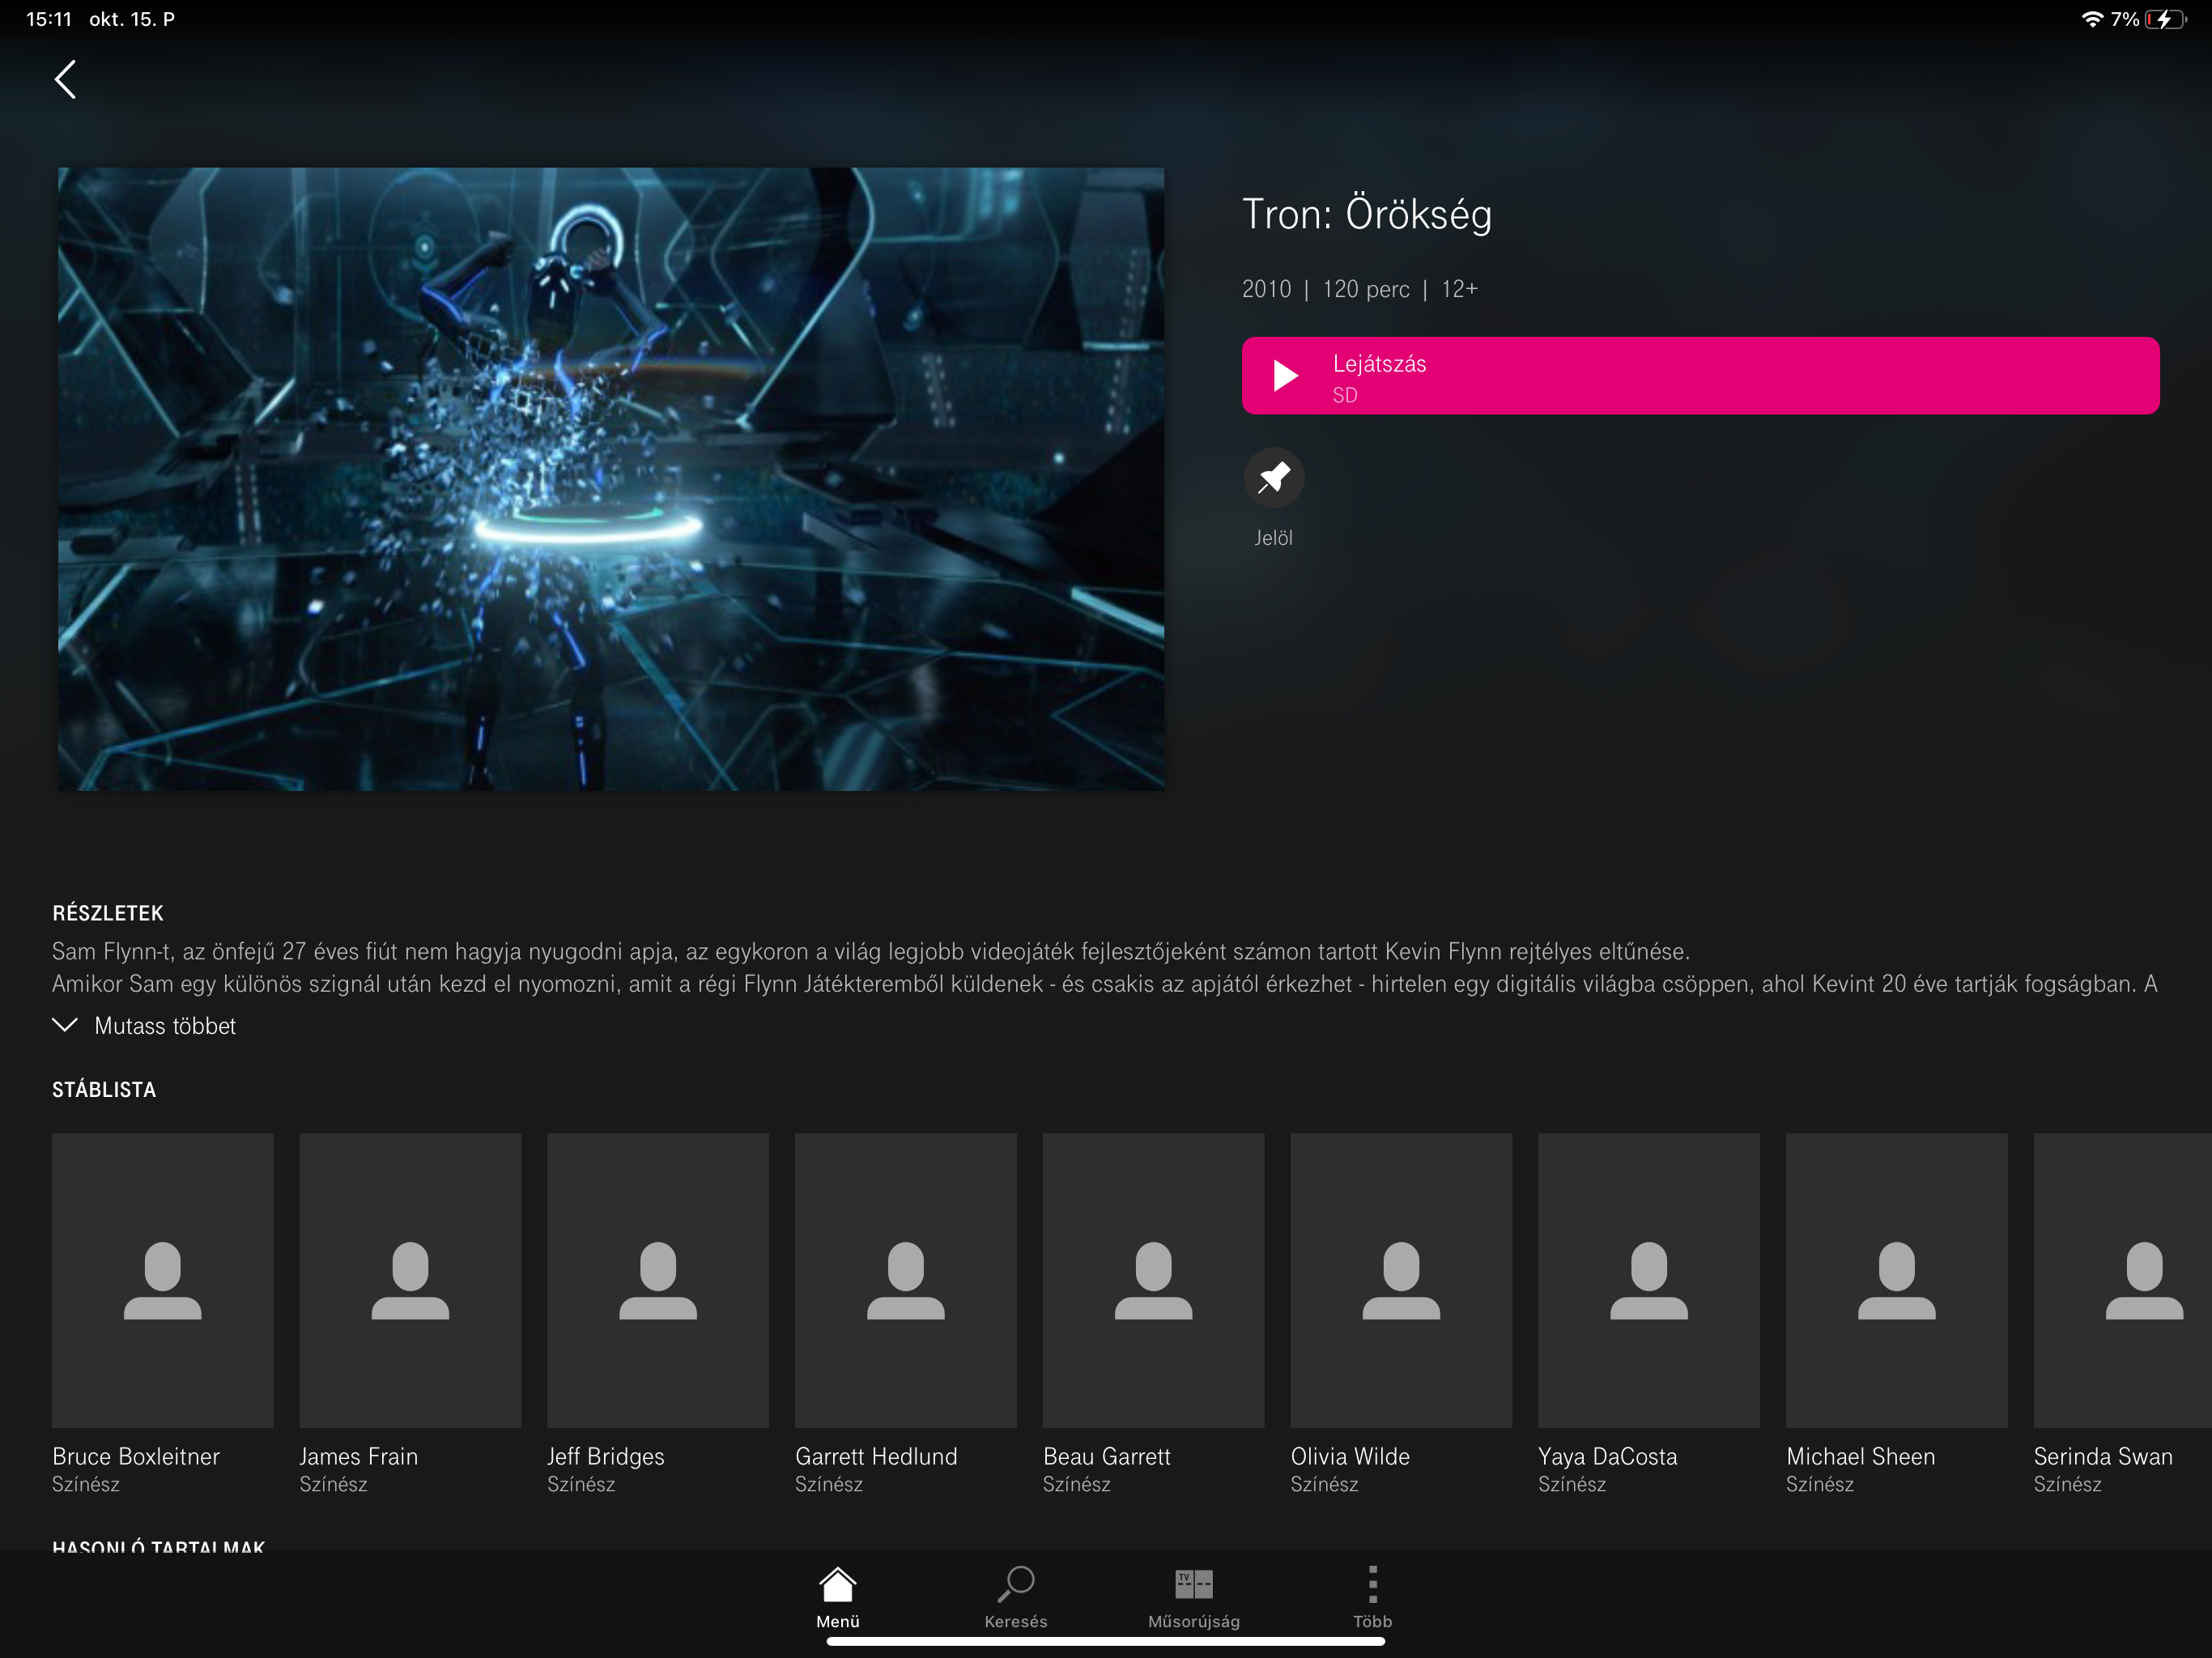Viewport: 2212px width, 1658px height.
Task: Tap Yaya DaCosta cast entry
Action: (1648, 1280)
